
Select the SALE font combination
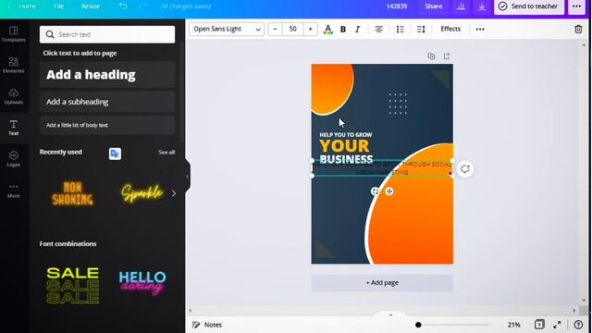pyautogui.click(x=72, y=285)
